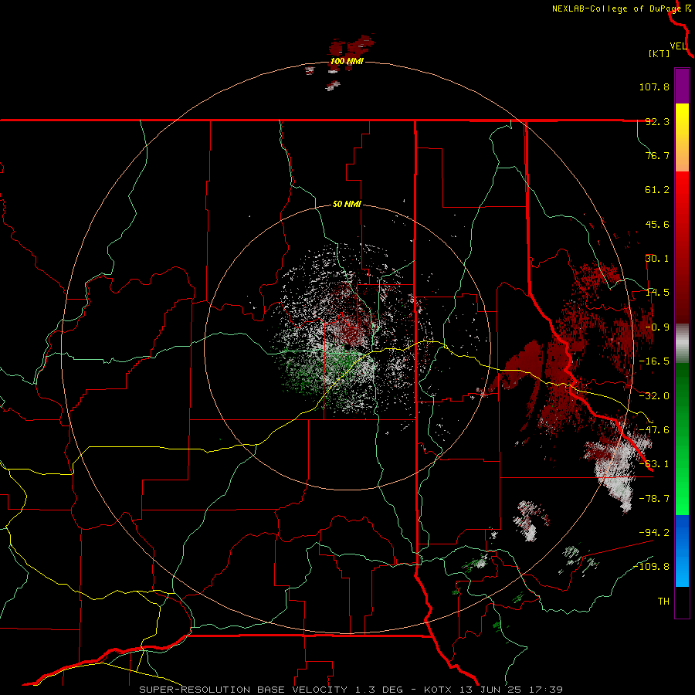695x695 pixels.
Task: Click the -16.5 velocity scale value
Action: click(x=654, y=361)
